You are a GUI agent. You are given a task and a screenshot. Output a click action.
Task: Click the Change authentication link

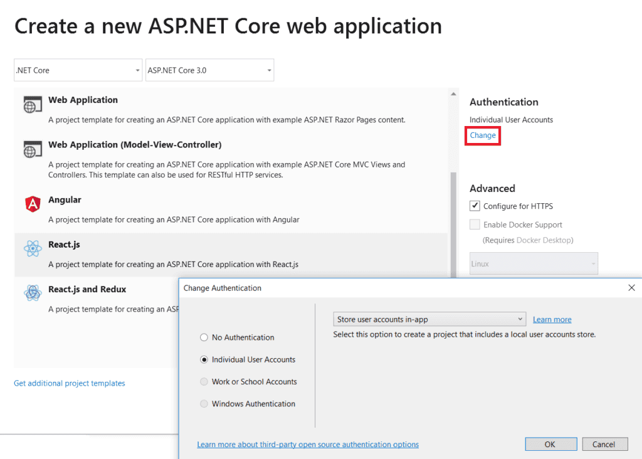pos(483,135)
